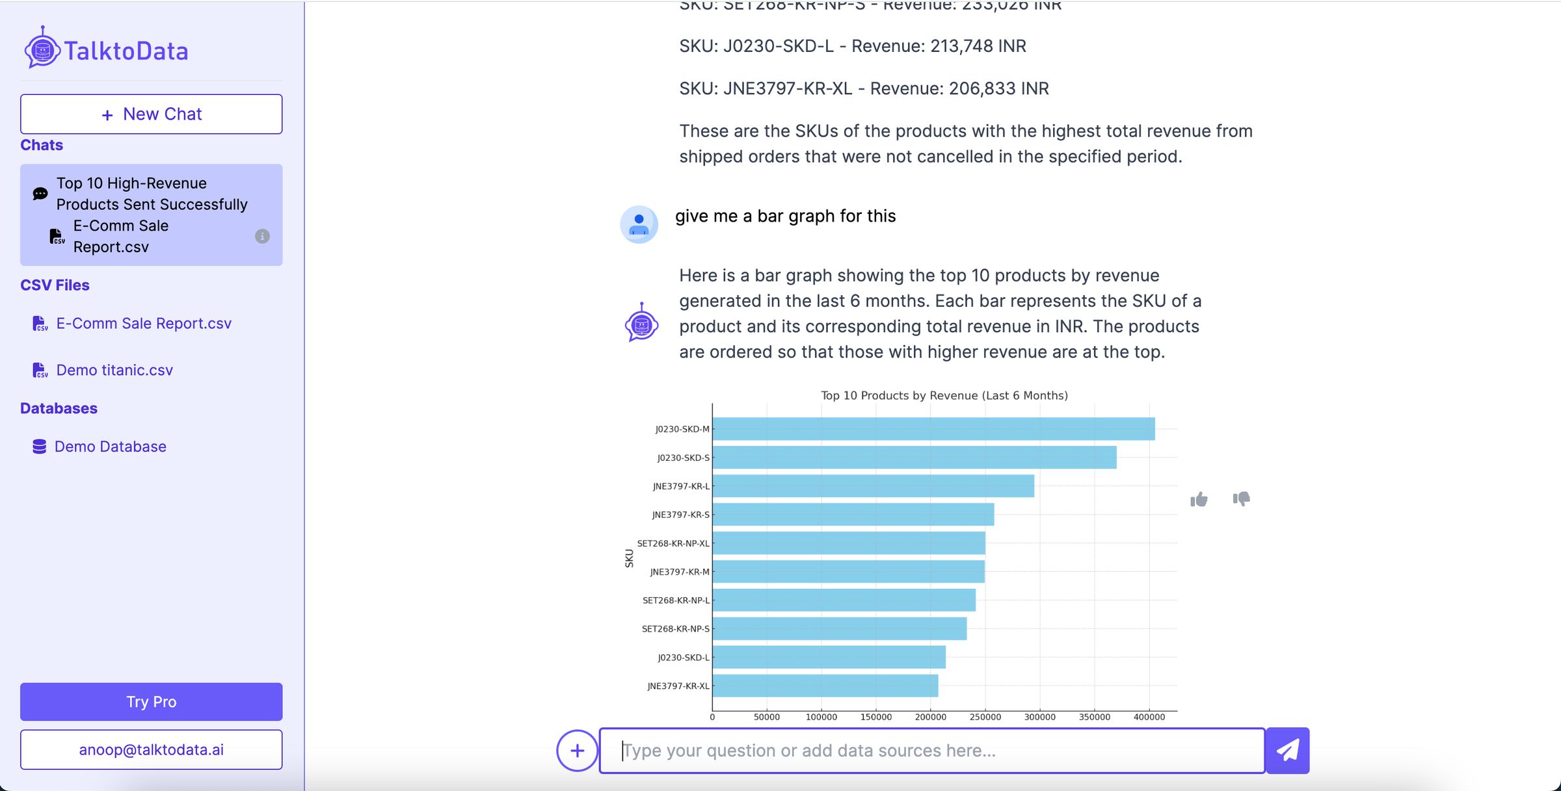The width and height of the screenshot is (1561, 791).
Task: Click the CSV file icon beside Demo titanic.csv
Action: tap(40, 370)
